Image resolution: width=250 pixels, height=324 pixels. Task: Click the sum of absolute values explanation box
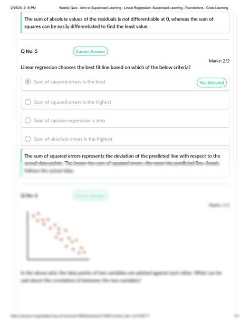(125, 23)
